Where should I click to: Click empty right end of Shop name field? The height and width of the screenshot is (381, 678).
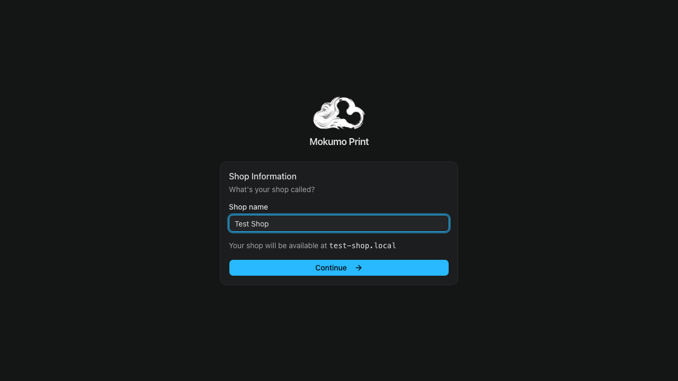coord(413,224)
